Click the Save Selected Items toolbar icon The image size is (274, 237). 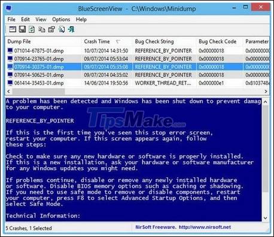tap(22, 29)
